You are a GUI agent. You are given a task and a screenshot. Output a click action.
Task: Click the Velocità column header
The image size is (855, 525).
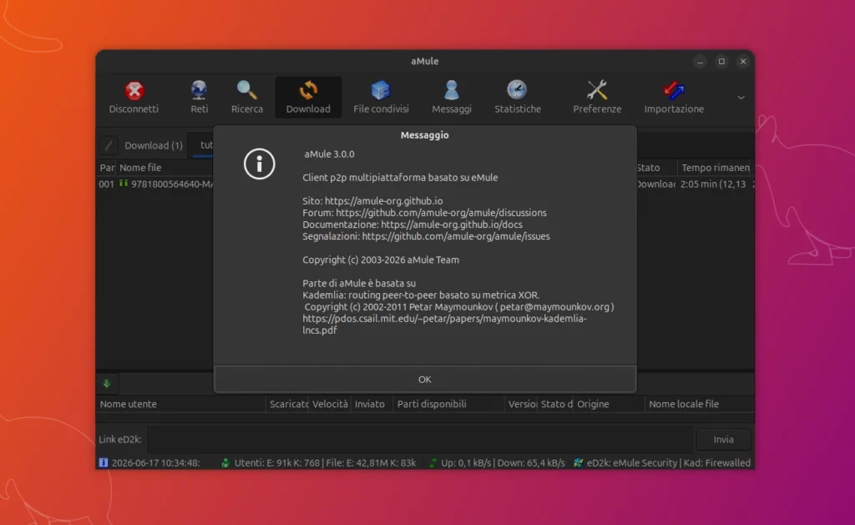coord(329,404)
